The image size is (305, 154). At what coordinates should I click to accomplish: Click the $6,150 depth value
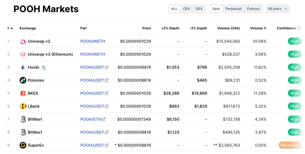coord(173,119)
